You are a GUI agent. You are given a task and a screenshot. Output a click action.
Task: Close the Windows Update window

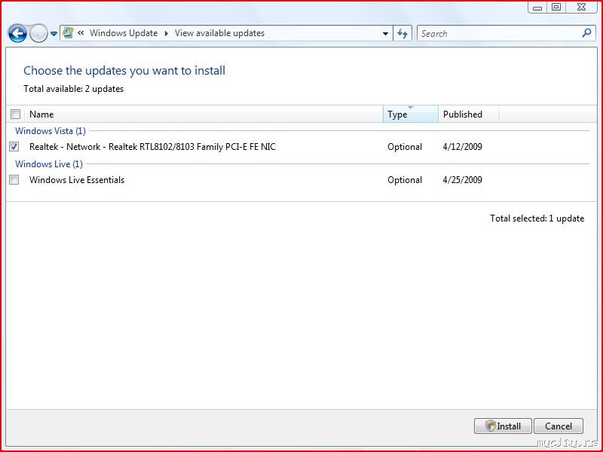581,7
